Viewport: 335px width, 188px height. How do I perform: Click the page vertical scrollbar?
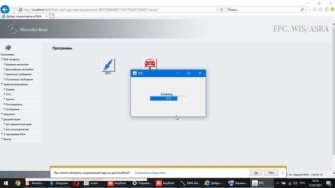[333, 90]
